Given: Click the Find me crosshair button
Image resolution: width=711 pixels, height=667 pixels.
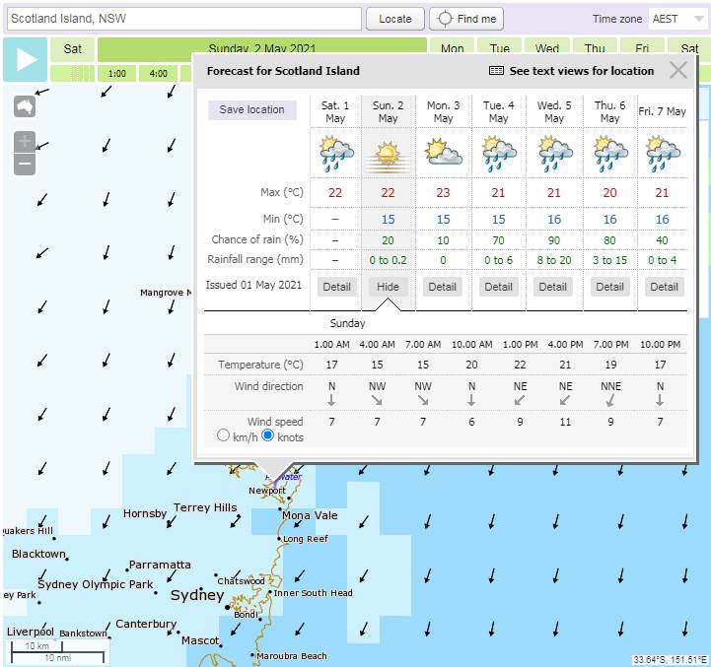Looking at the screenshot, I should (467, 19).
